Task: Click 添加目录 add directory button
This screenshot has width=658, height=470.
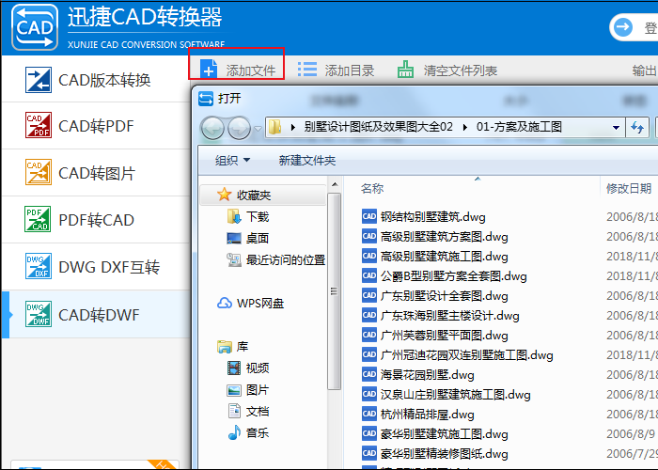Action: point(336,70)
